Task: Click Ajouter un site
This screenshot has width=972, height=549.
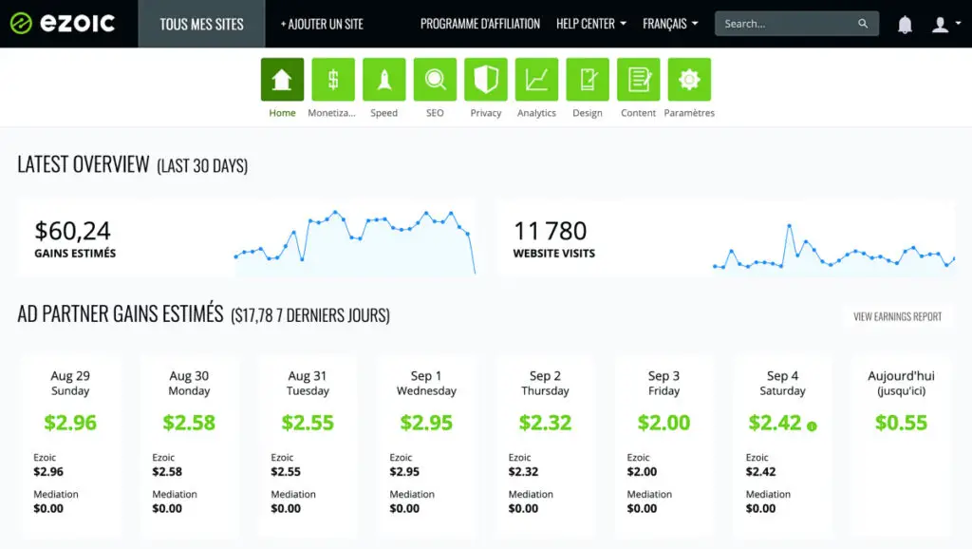Action: point(322,24)
